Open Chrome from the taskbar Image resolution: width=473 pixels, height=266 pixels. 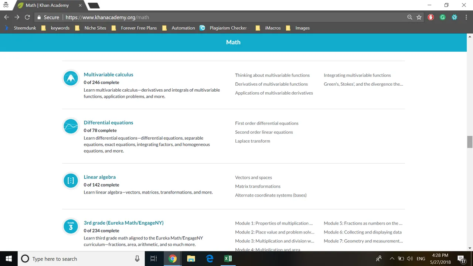click(173, 259)
